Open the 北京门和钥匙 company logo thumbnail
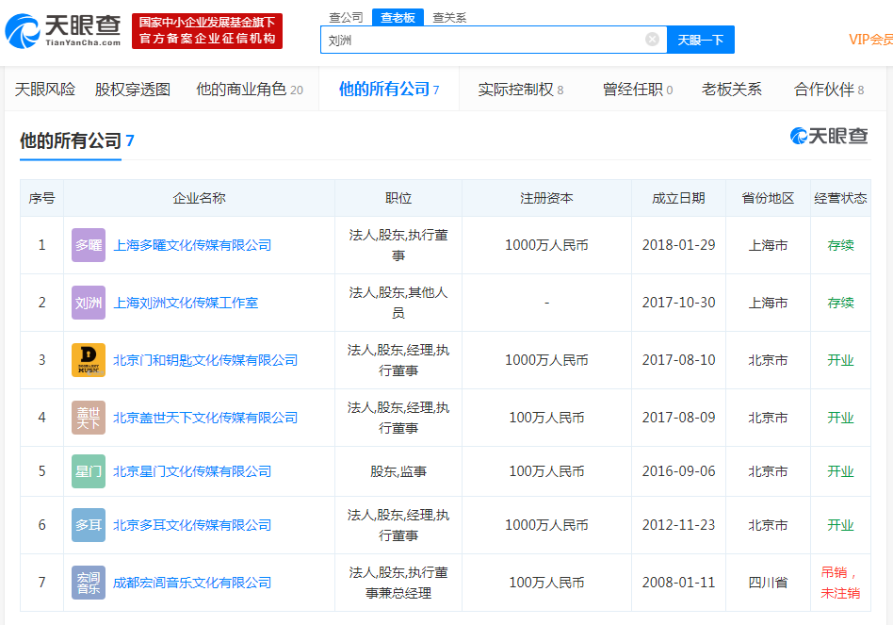 click(89, 360)
